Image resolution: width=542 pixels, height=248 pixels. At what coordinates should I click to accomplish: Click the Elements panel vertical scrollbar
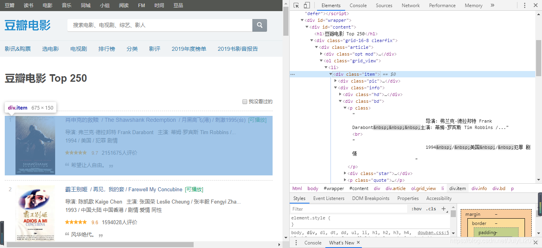point(538,58)
